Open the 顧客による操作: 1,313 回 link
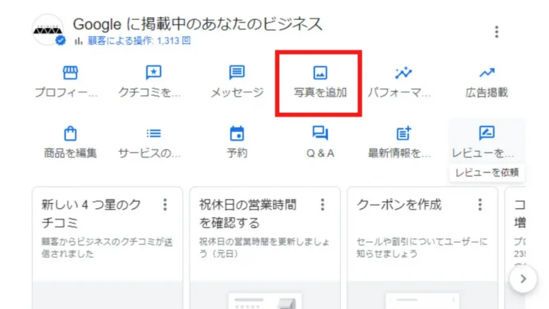Viewport: 549px width, 309px height. pos(139,41)
